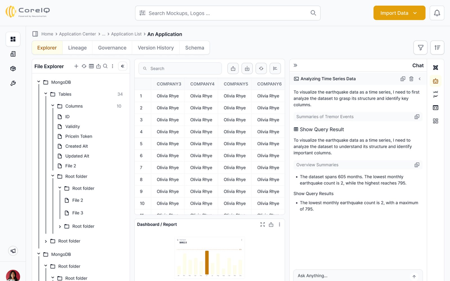Viewport: 450px width, 281px height.
Task: Collapse the File Explorer panel
Action: (x=123, y=66)
